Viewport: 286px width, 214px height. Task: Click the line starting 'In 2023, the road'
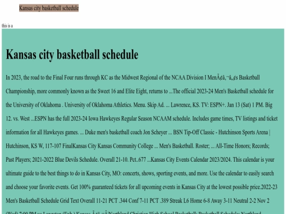click(133, 78)
